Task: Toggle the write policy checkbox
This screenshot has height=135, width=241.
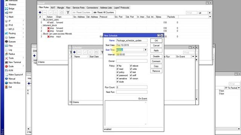Action: (x=131, y=69)
